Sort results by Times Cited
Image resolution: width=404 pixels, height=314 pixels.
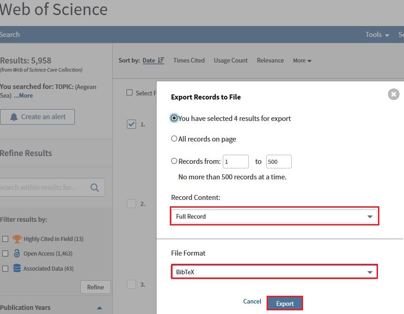pos(189,60)
